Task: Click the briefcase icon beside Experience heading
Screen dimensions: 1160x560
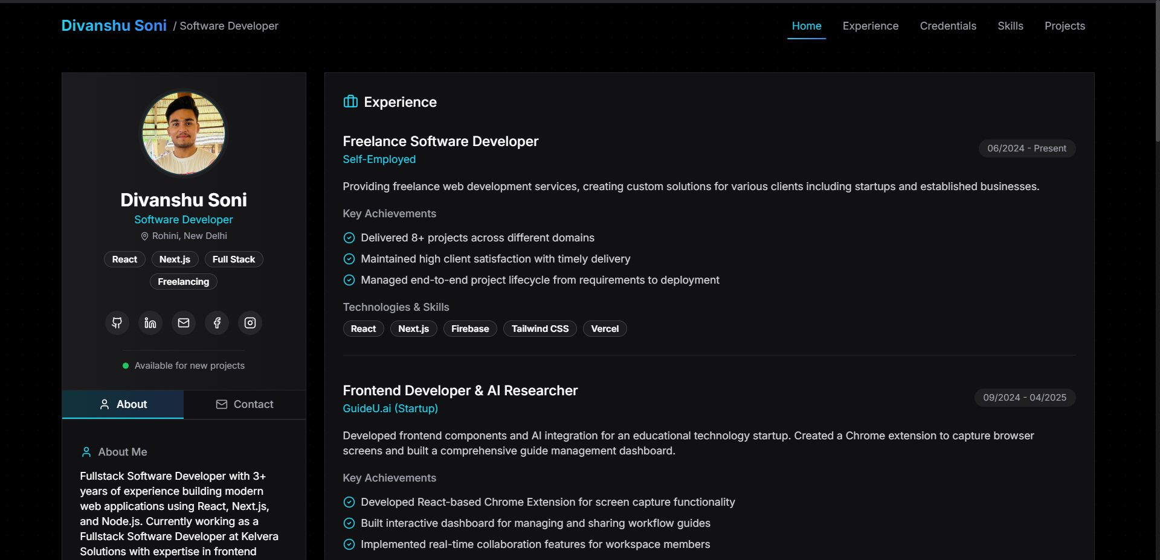Action: (x=350, y=101)
